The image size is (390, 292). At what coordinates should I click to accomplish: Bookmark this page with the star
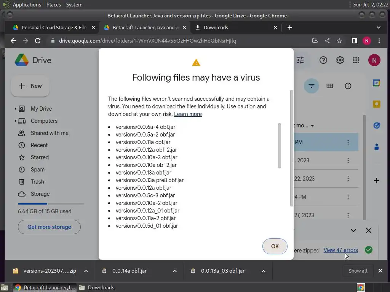coord(339,41)
